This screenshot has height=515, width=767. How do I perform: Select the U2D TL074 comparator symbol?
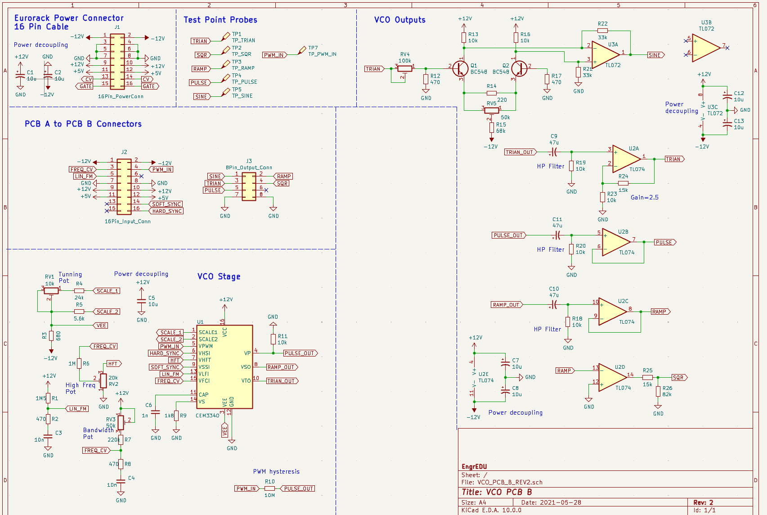pyautogui.click(x=613, y=378)
